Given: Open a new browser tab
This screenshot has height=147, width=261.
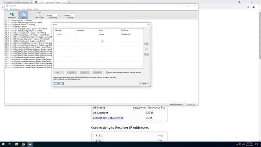Looking at the screenshot, I should (69, 2).
